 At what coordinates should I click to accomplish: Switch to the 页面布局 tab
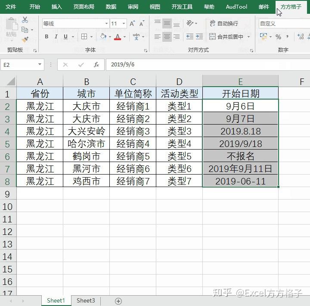pyautogui.click(x=84, y=7)
